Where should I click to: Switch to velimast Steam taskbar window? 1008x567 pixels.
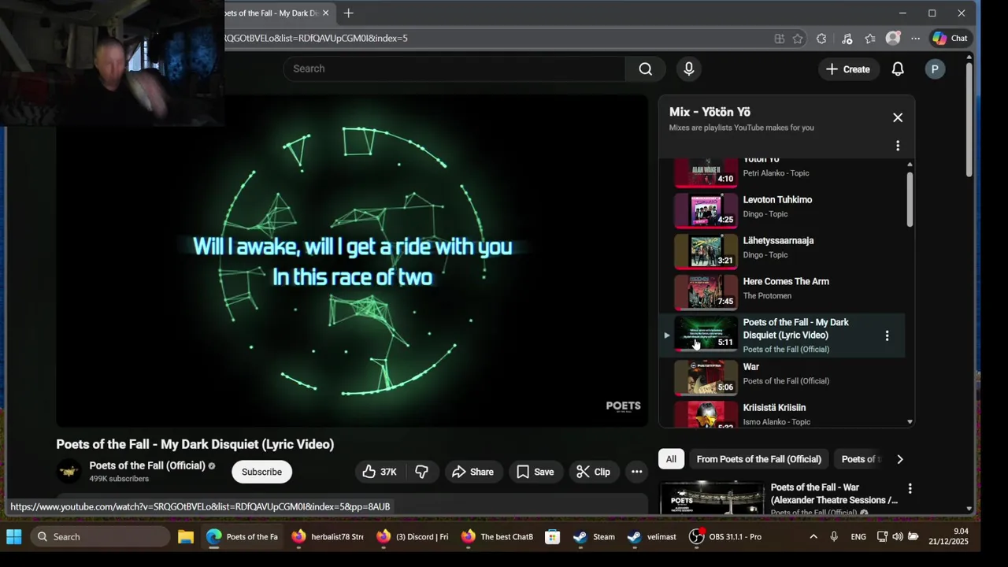[x=652, y=537]
